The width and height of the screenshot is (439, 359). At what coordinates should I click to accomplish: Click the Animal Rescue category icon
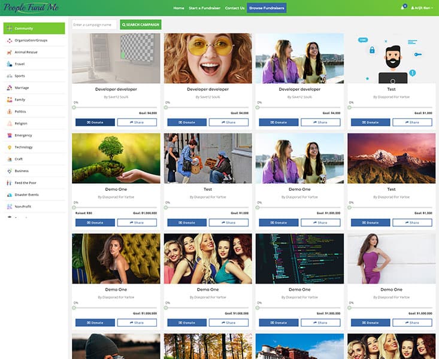(x=10, y=52)
